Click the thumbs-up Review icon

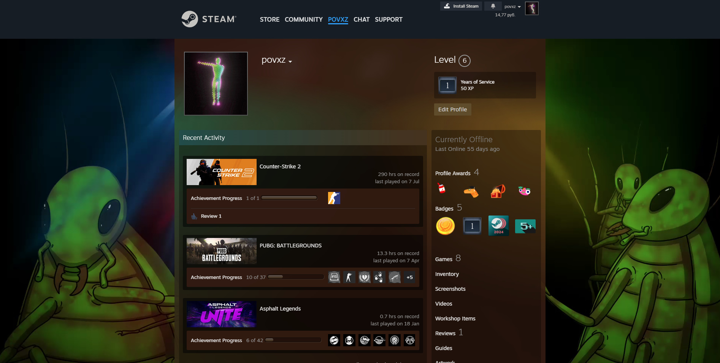point(194,216)
